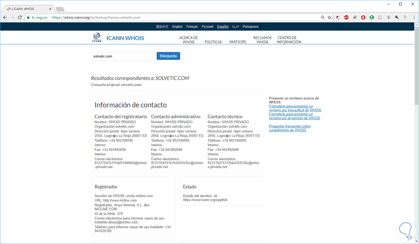Open the gray figure extension icon
This screenshot has height=244, width=419.
coord(405,17)
